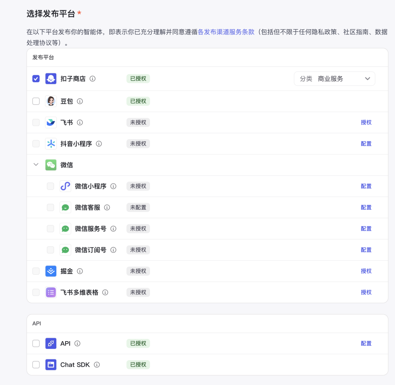Check the 微信客服 checkbox
Screen dimensions: 395x385
(50, 207)
